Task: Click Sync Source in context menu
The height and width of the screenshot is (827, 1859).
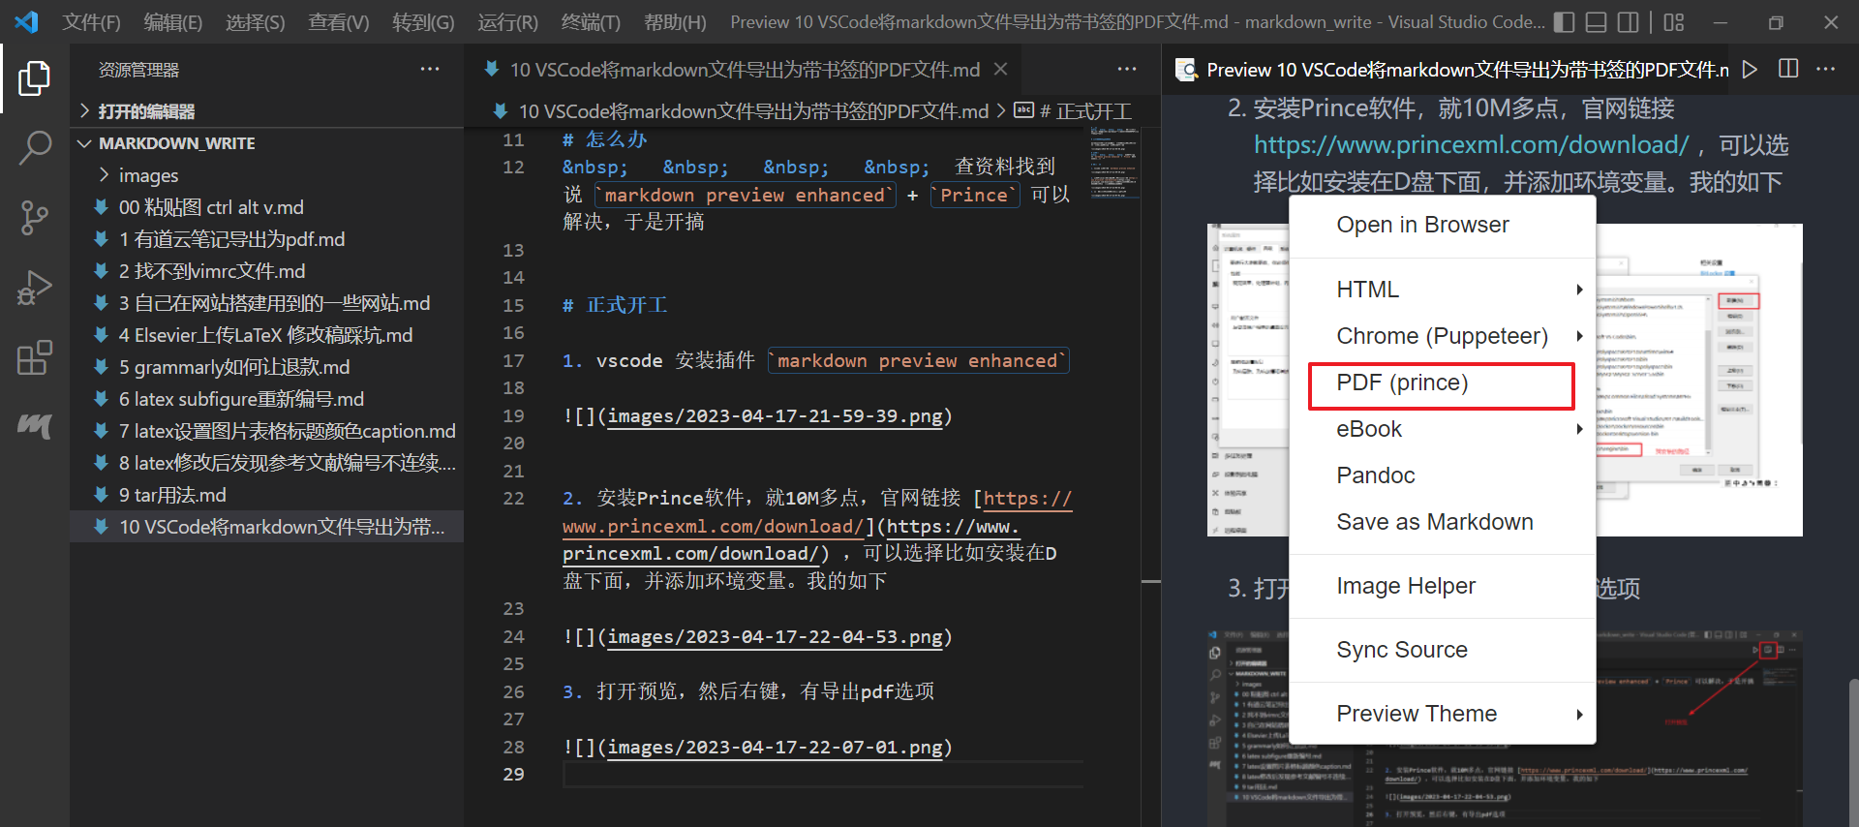Action: point(1443,650)
